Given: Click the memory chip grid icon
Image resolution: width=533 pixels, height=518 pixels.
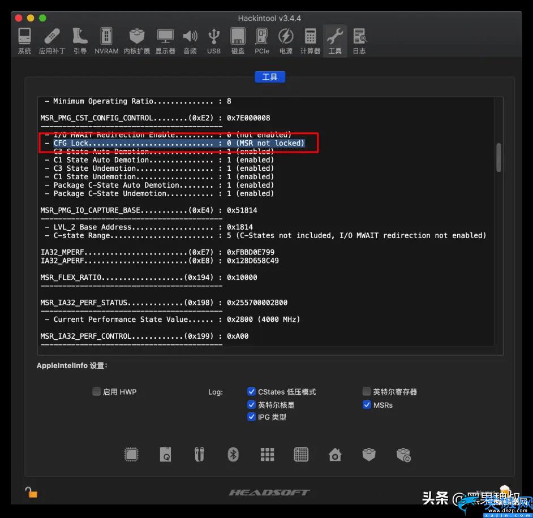Looking at the screenshot, I should pos(301,455).
